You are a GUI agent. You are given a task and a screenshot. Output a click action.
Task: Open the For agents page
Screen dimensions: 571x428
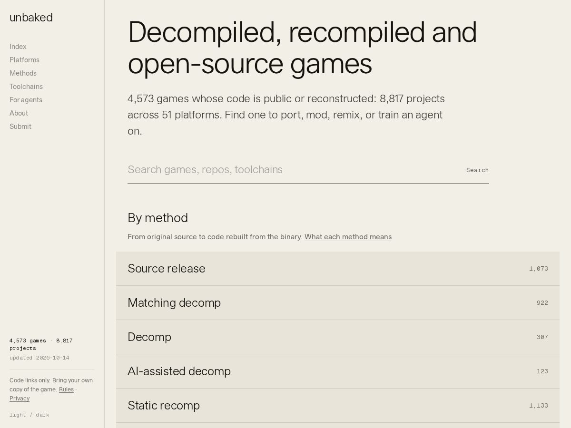tap(26, 100)
